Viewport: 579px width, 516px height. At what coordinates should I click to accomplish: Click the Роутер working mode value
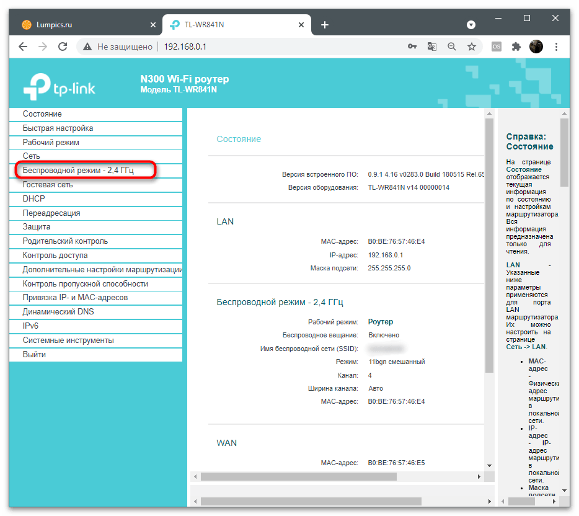(x=381, y=322)
